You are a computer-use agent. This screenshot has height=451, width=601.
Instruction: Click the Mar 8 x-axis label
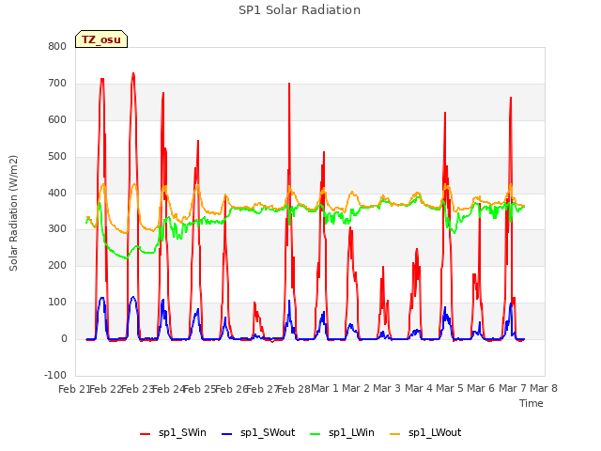click(544, 388)
